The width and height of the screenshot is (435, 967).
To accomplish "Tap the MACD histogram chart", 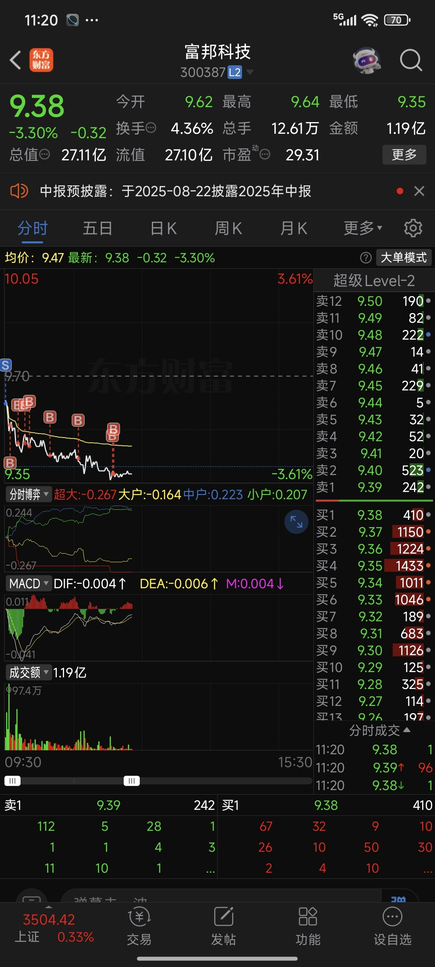I will pos(159,627).
